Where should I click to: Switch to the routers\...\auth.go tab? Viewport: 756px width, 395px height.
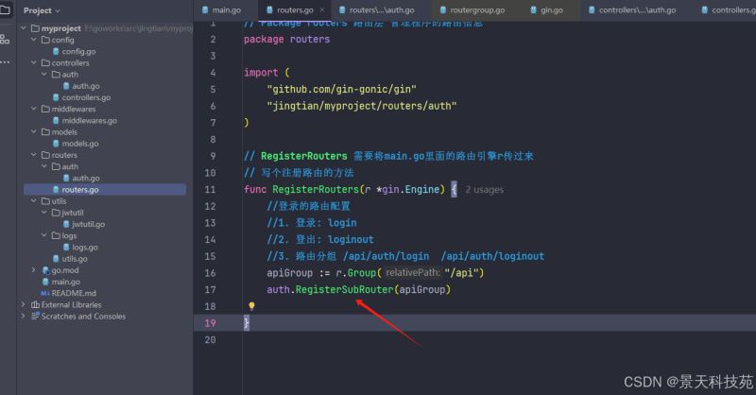click(376, 9)
